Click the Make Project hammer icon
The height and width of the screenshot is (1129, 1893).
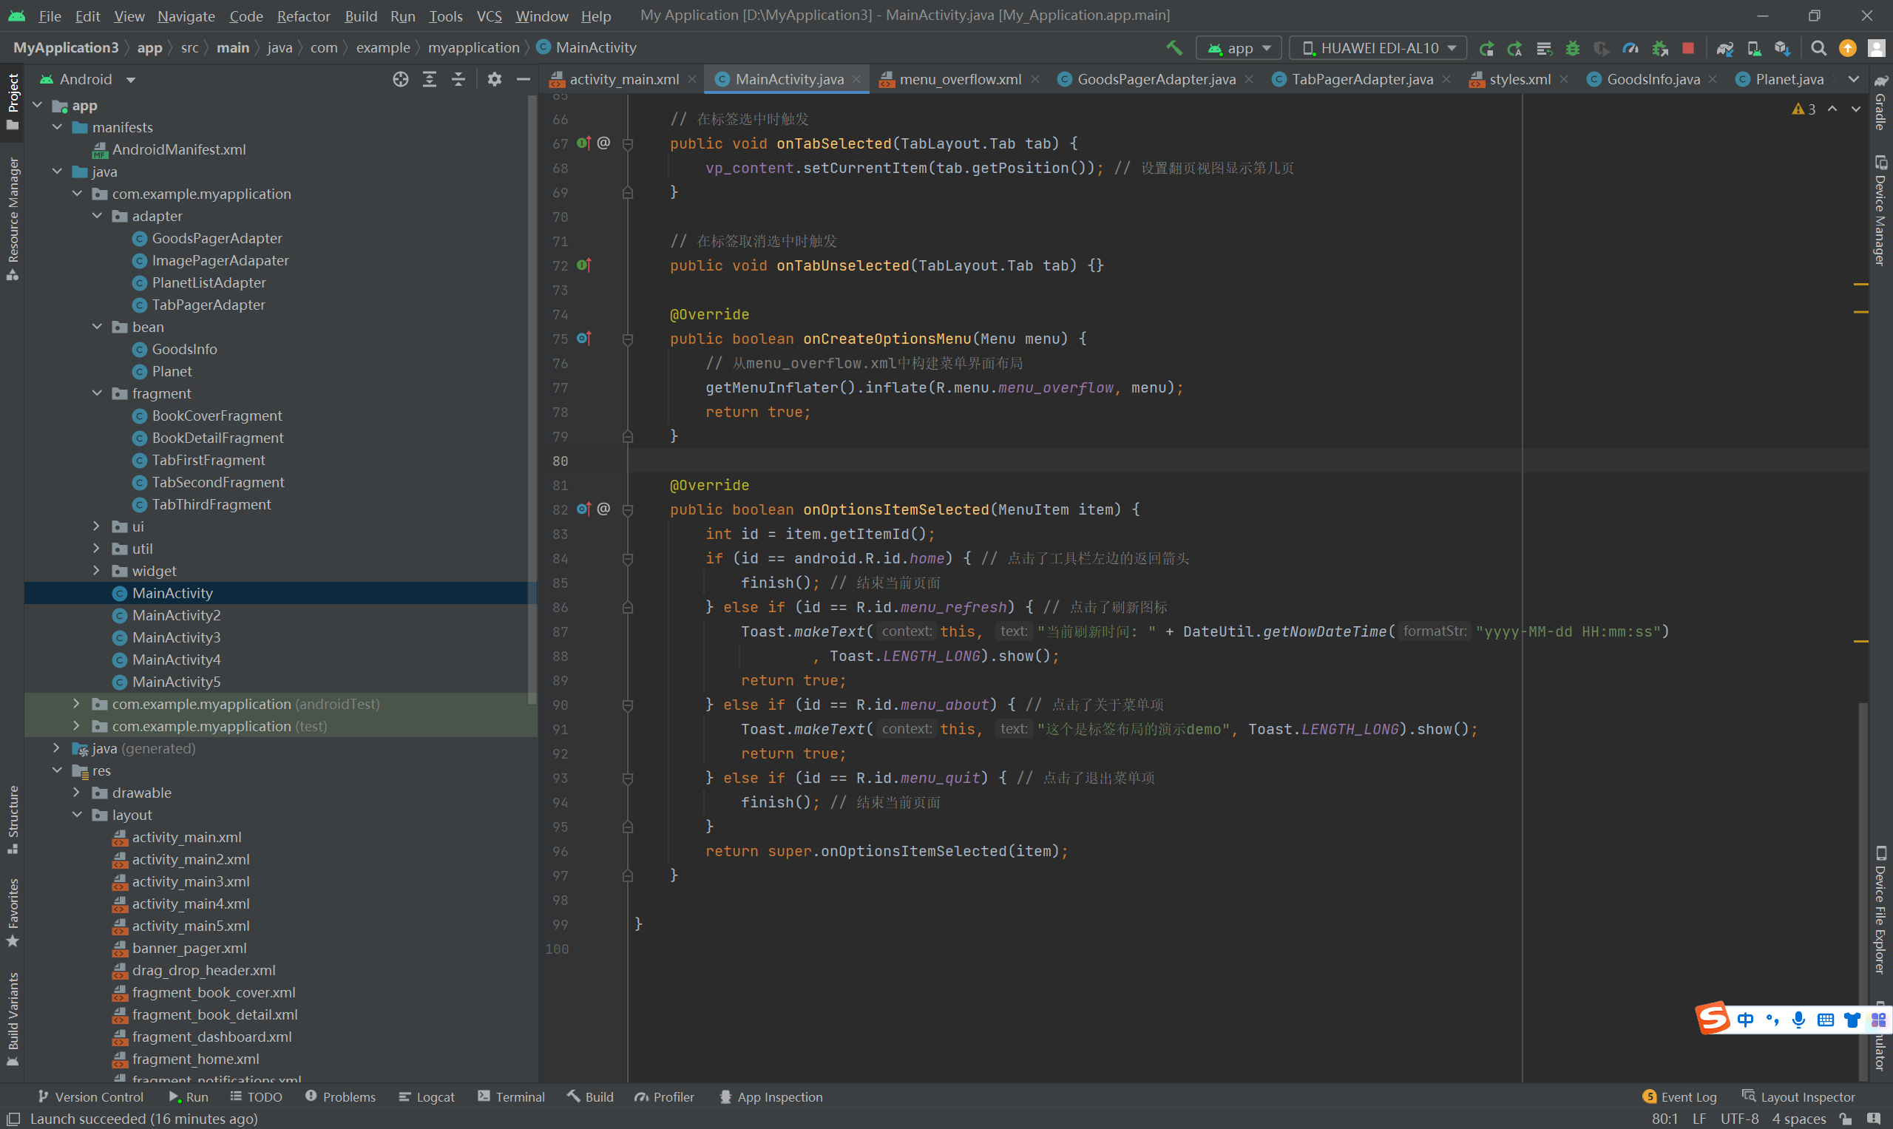(1174, 48)
